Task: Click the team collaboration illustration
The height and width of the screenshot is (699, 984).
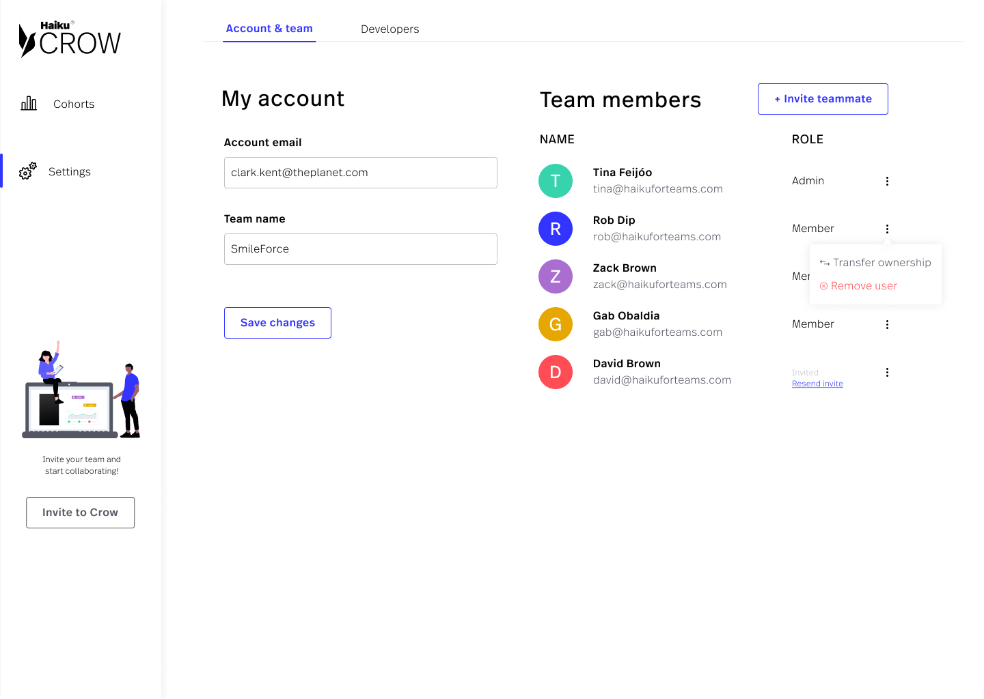Action: point(81,390)
